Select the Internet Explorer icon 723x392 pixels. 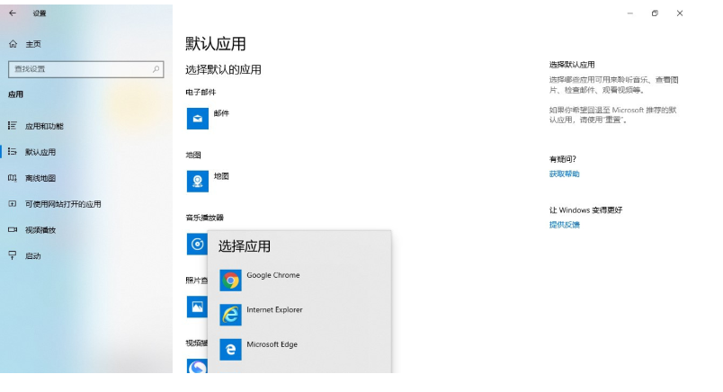coord(231,315)
